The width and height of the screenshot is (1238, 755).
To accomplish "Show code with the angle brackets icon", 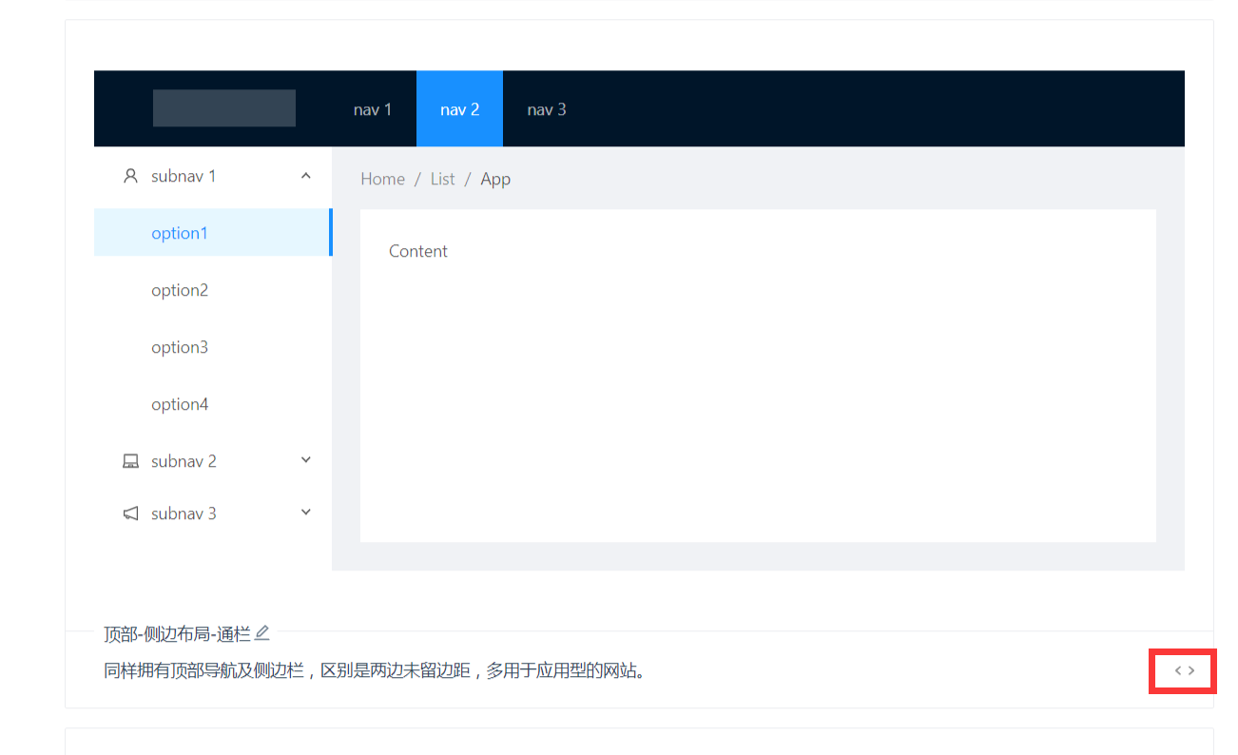I will [x=1184, y=670].
